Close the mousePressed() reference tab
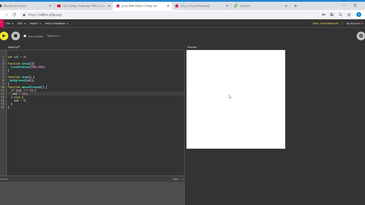The image size is (365, 205). coord(227,6)
